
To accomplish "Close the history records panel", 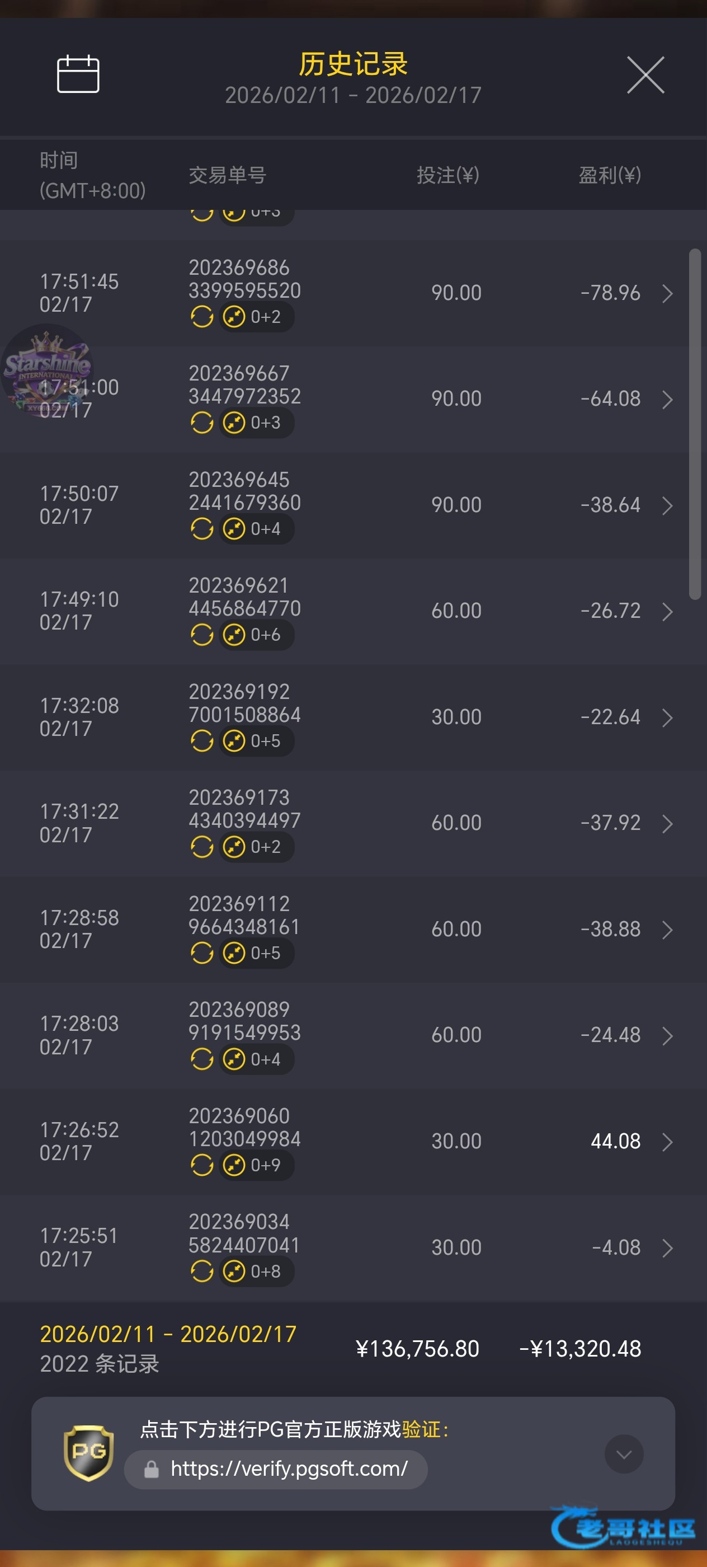I will (645, 76).
